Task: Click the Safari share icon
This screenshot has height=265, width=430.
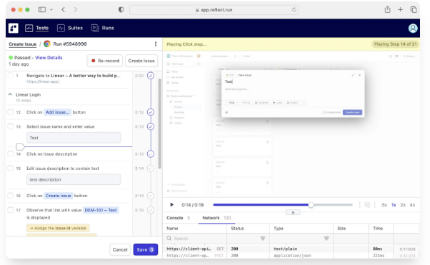Action: click(x=387, y=9)
